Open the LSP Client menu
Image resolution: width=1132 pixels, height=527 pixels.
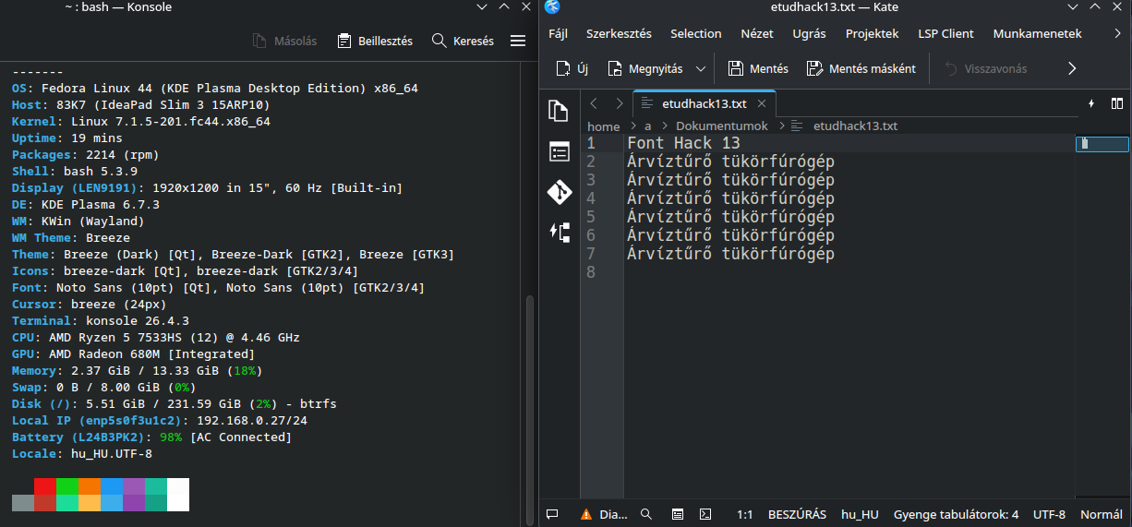(x=945, y=33)
